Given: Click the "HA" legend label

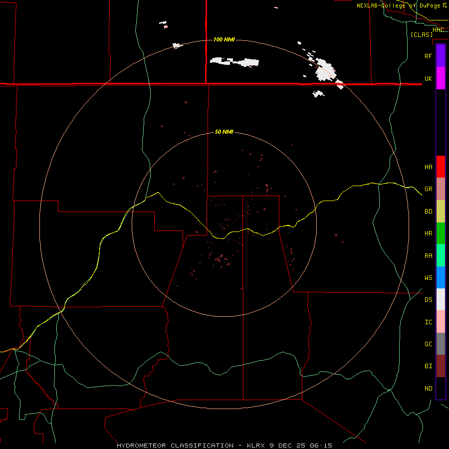Looking at the screenshot, I should [x=428, y=167].
